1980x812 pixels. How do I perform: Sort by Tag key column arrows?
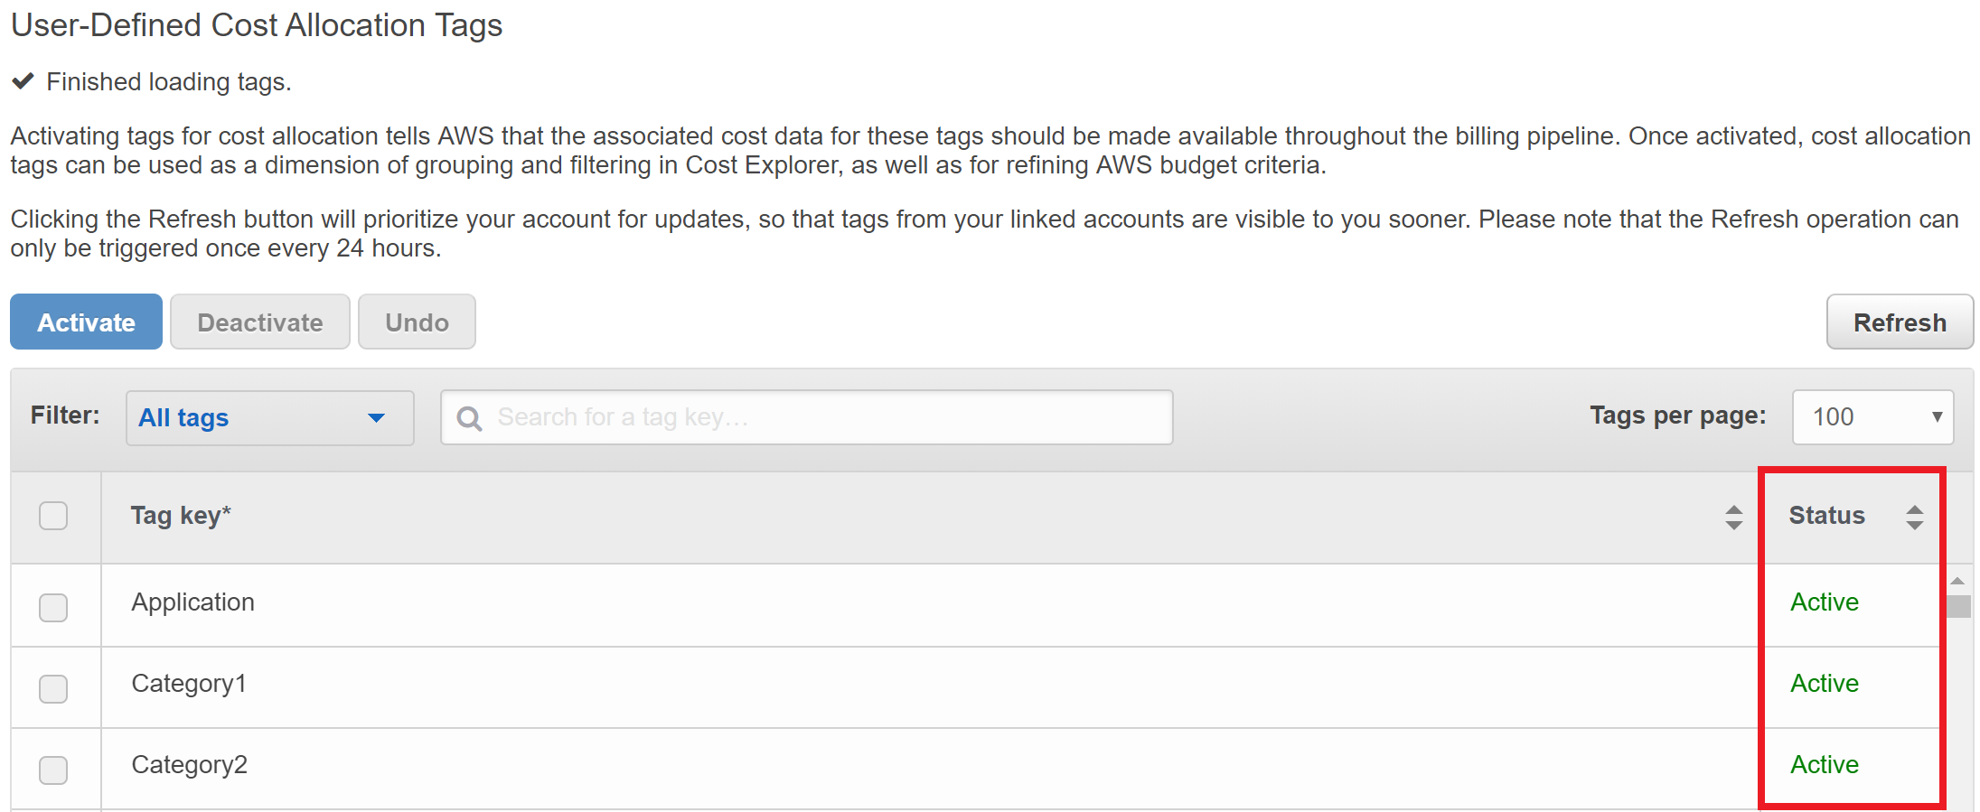click(1732, 517)
